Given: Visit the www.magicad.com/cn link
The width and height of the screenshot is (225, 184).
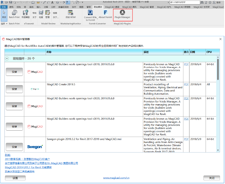Looking at the screenshot, I should coord(116,178).
